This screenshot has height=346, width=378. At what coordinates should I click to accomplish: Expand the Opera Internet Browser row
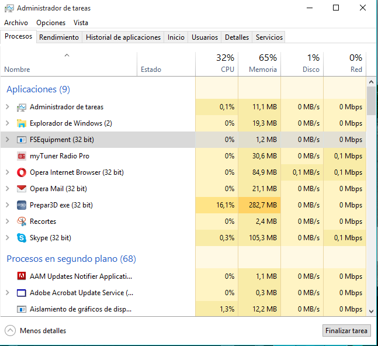[x=8, y=172]
